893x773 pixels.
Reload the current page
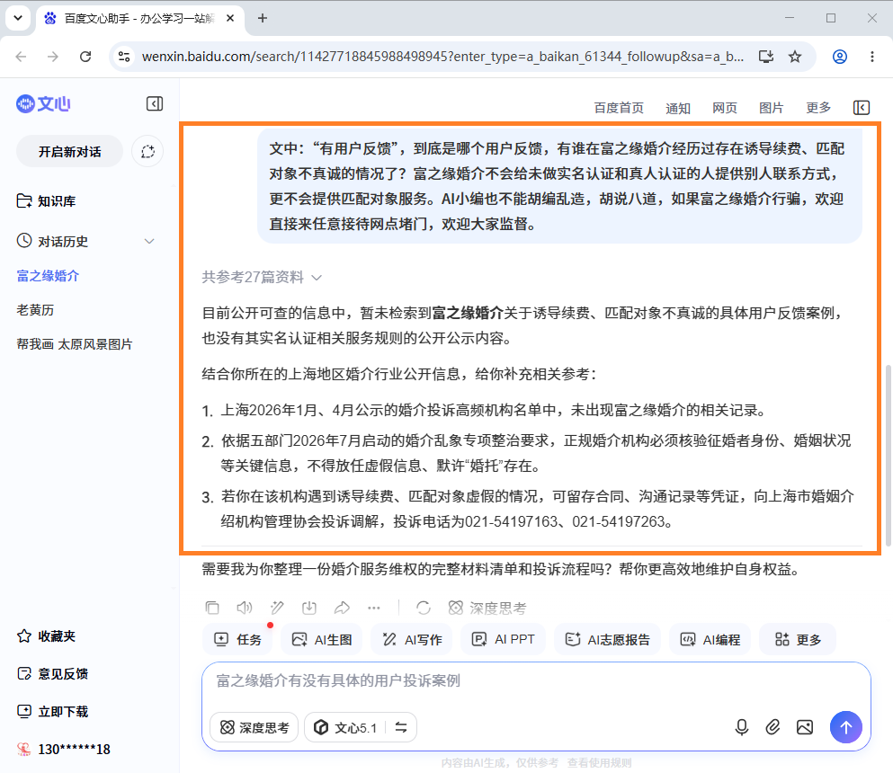coord(85,57)
